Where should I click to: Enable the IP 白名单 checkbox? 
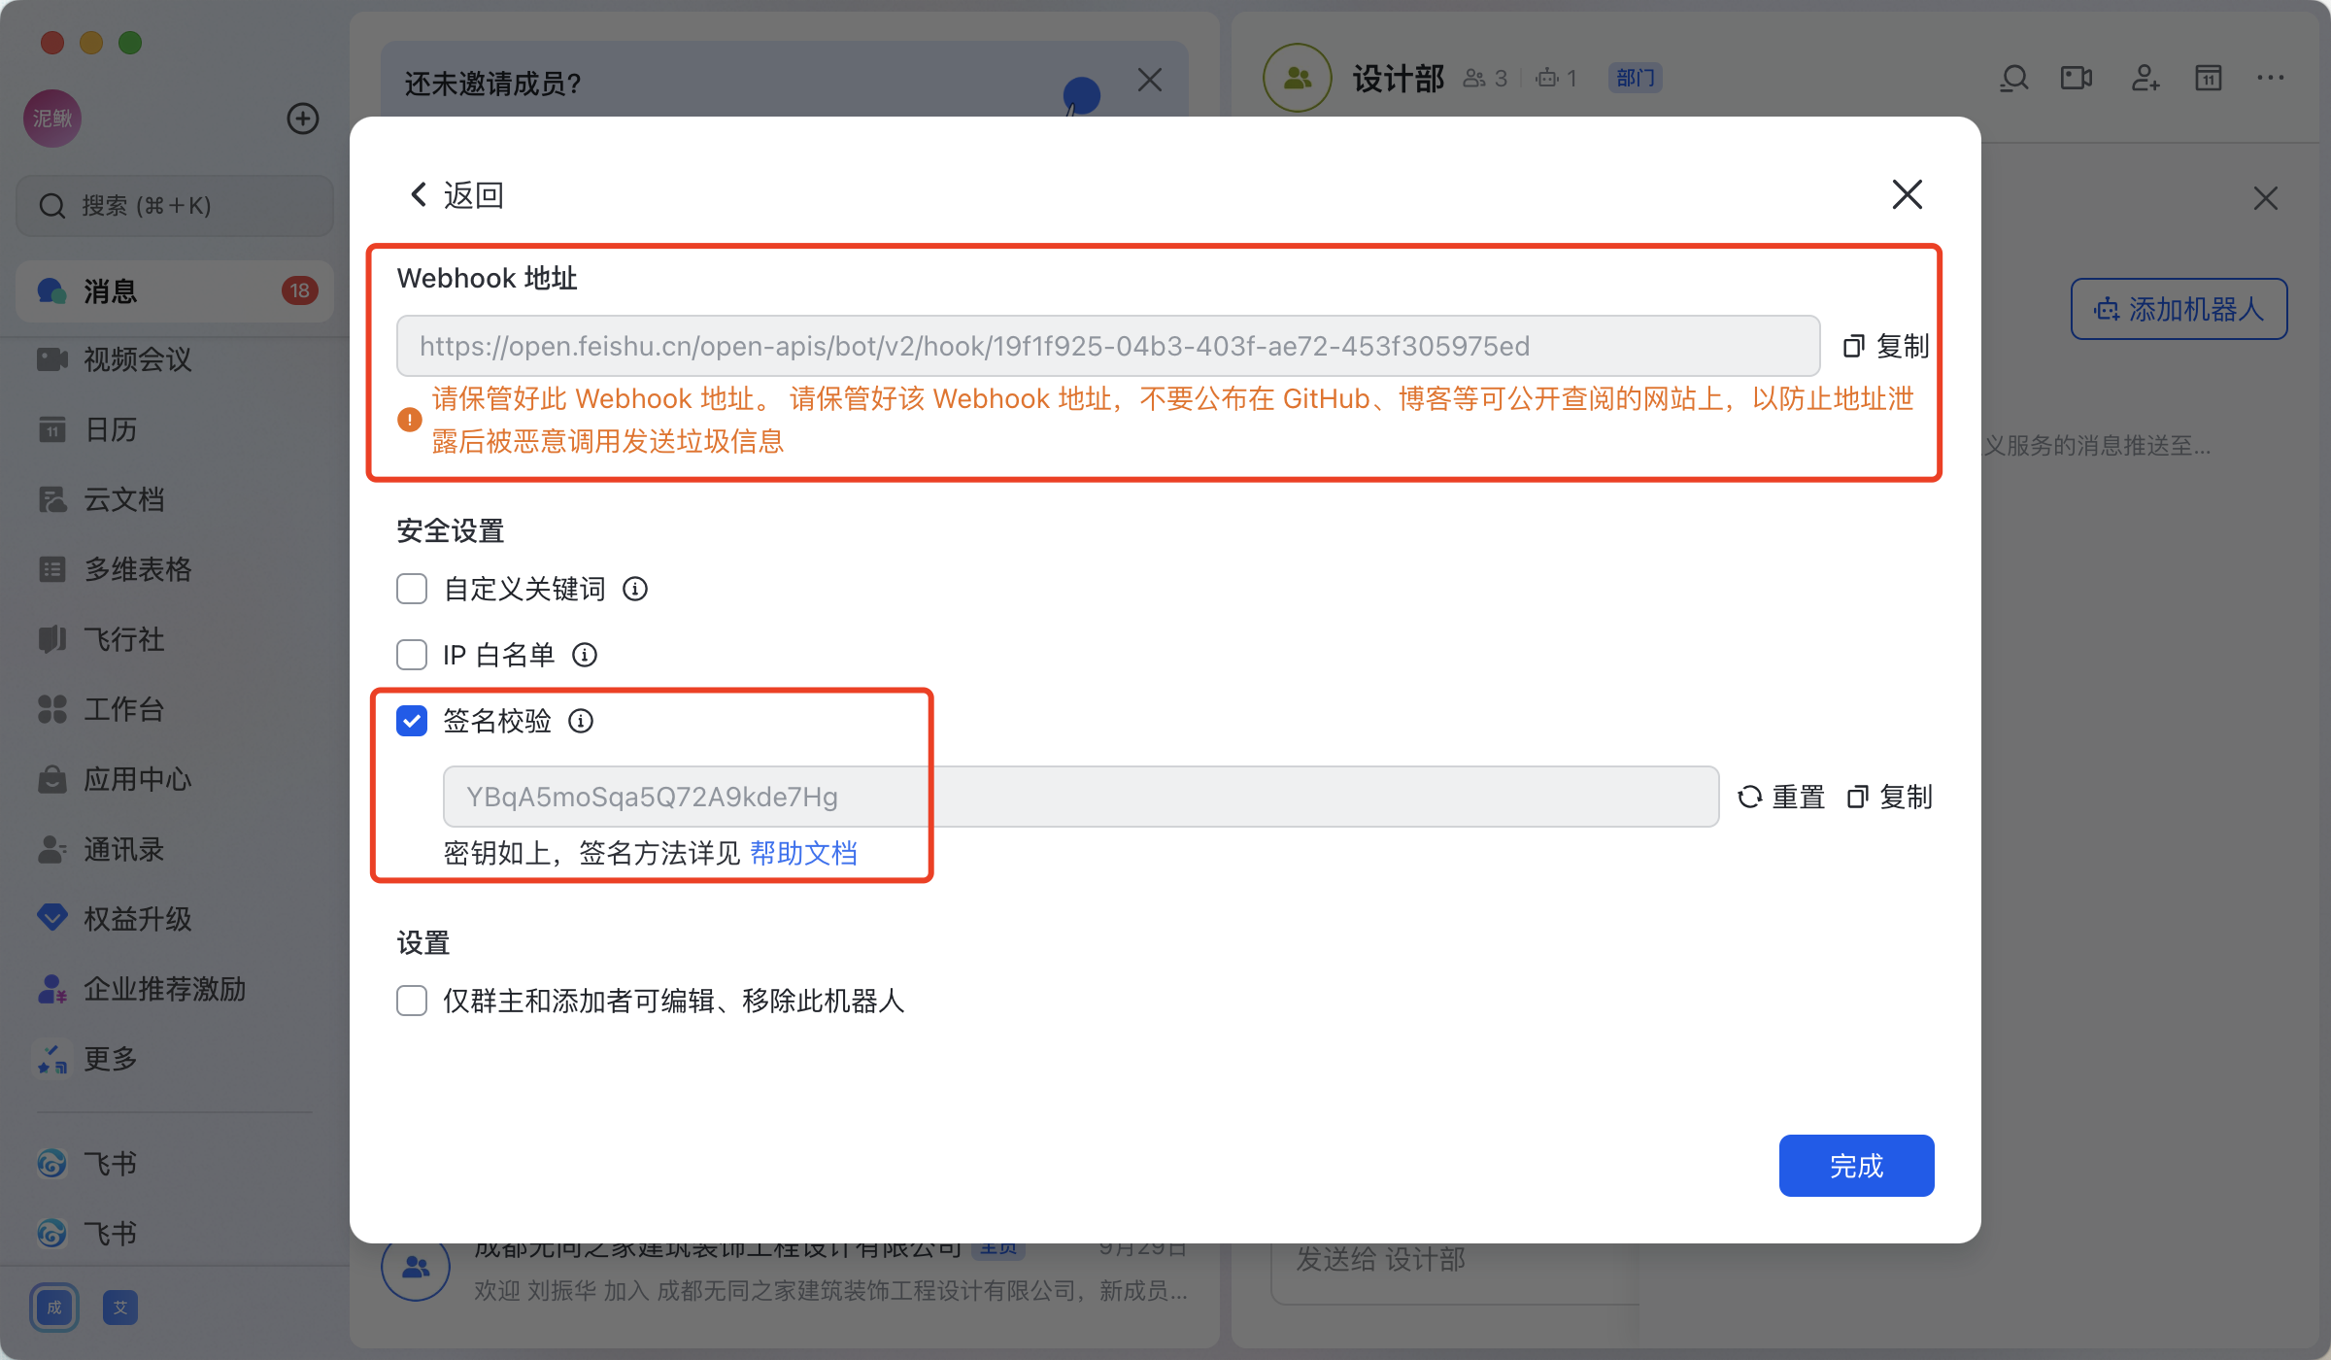412,655
